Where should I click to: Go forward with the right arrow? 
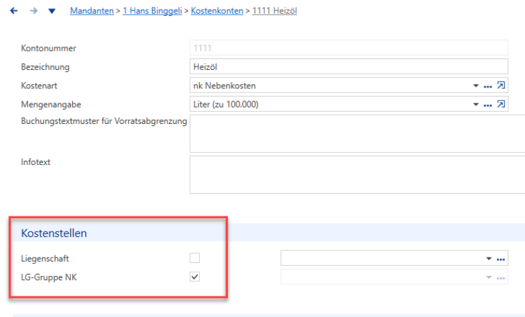34,11
